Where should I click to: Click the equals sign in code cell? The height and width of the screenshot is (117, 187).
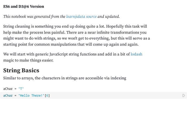pyautogui.click(x=15, y=96)
